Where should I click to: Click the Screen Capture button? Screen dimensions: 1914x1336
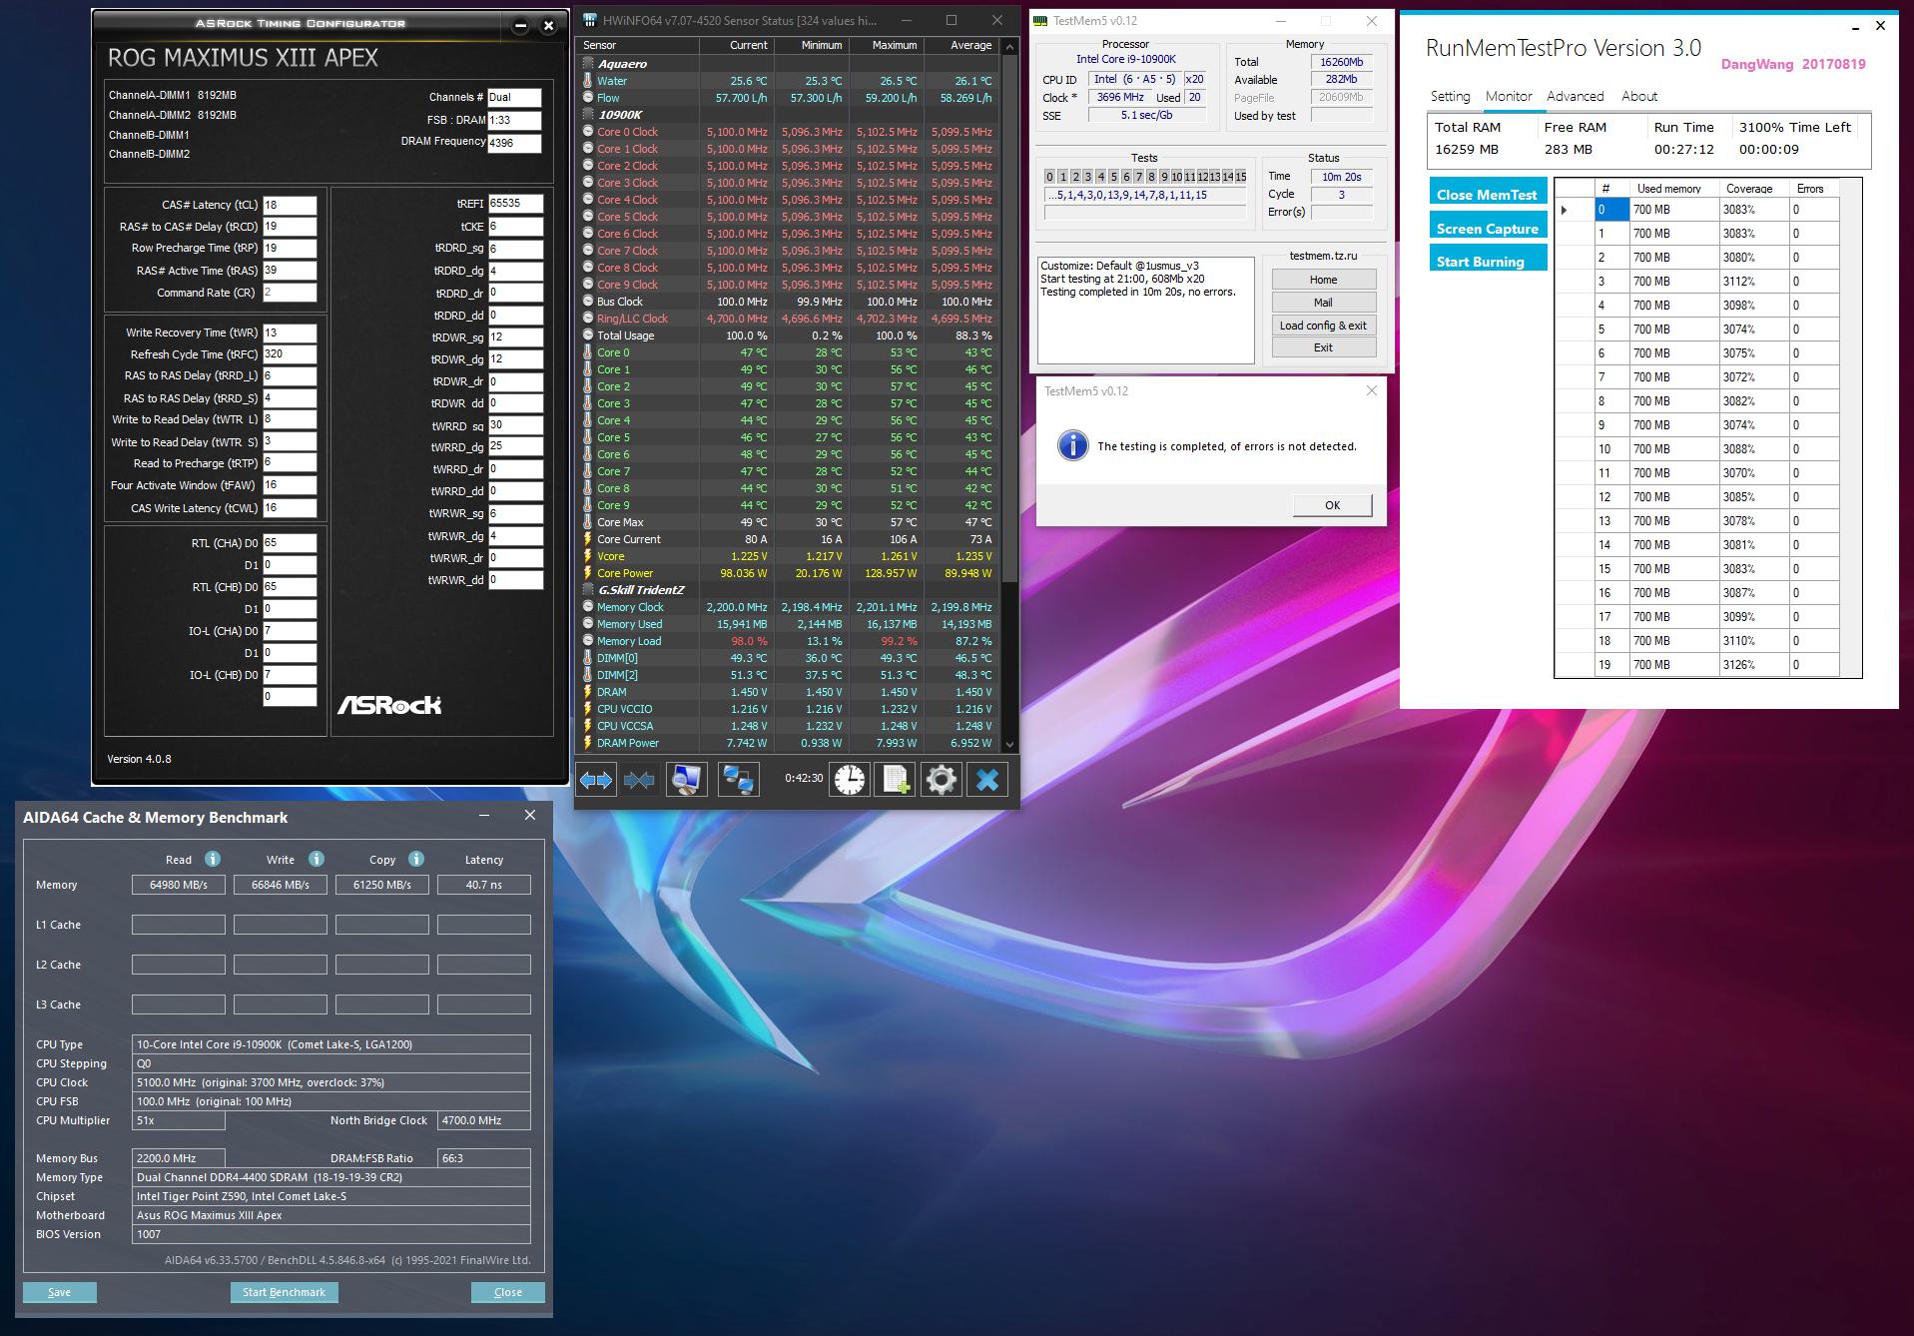click(x=1488, y=228)
